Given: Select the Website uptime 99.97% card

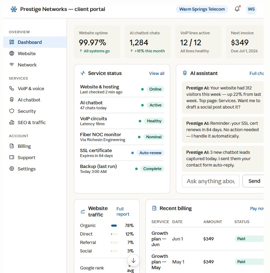Looking at the screenshot, I should tap(97, 42).
